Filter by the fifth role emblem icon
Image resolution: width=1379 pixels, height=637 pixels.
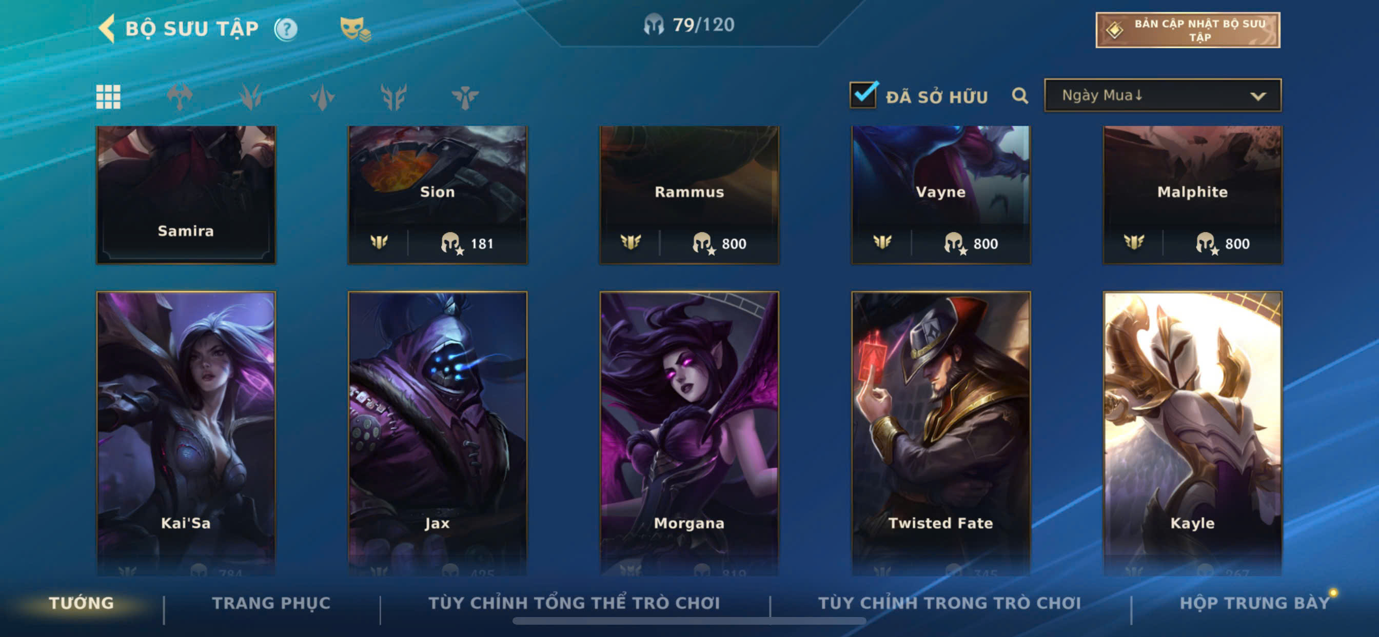pos(465,97)
